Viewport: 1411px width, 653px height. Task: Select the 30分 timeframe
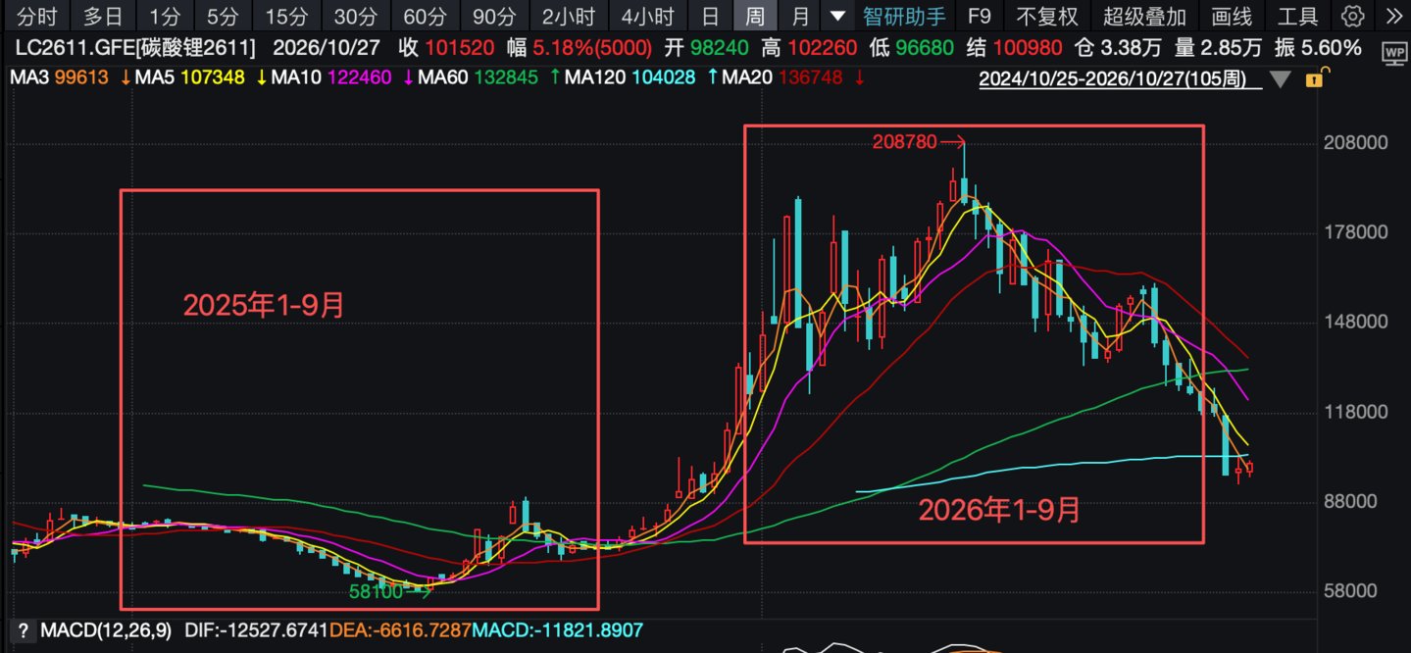click(355, 17)
